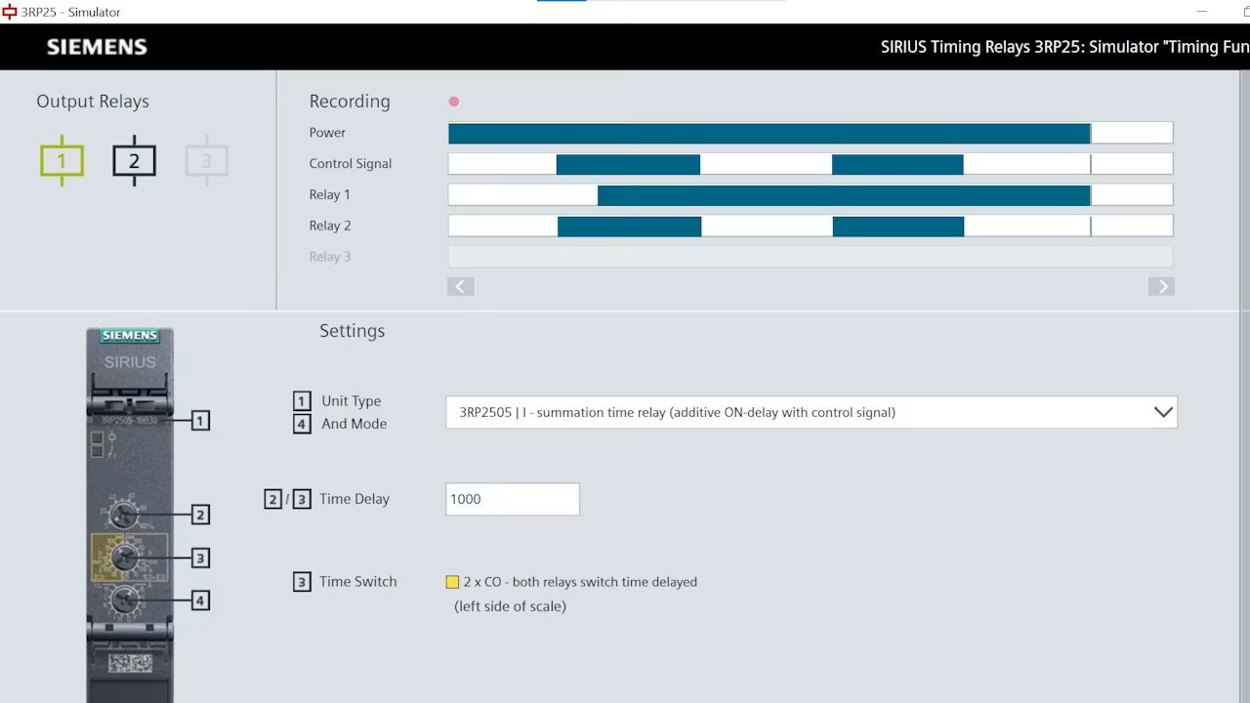The width and height of the screenshot is (1250, 703).
Task: Click numbered box 3 next to Time Switch
Action: pyautogui.click(x=302, y=582)
